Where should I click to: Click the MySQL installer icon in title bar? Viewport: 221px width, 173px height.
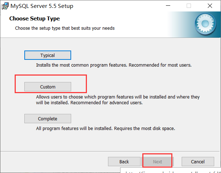tap(5, 6)
